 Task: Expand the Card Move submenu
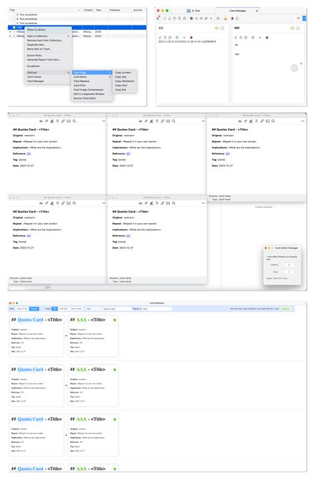pyautogui.click(x=92, y=77)
